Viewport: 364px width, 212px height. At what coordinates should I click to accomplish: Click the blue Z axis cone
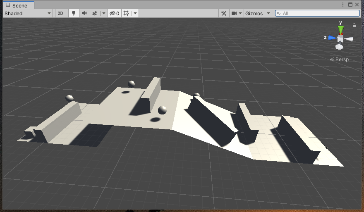click(x=332, y=38)
